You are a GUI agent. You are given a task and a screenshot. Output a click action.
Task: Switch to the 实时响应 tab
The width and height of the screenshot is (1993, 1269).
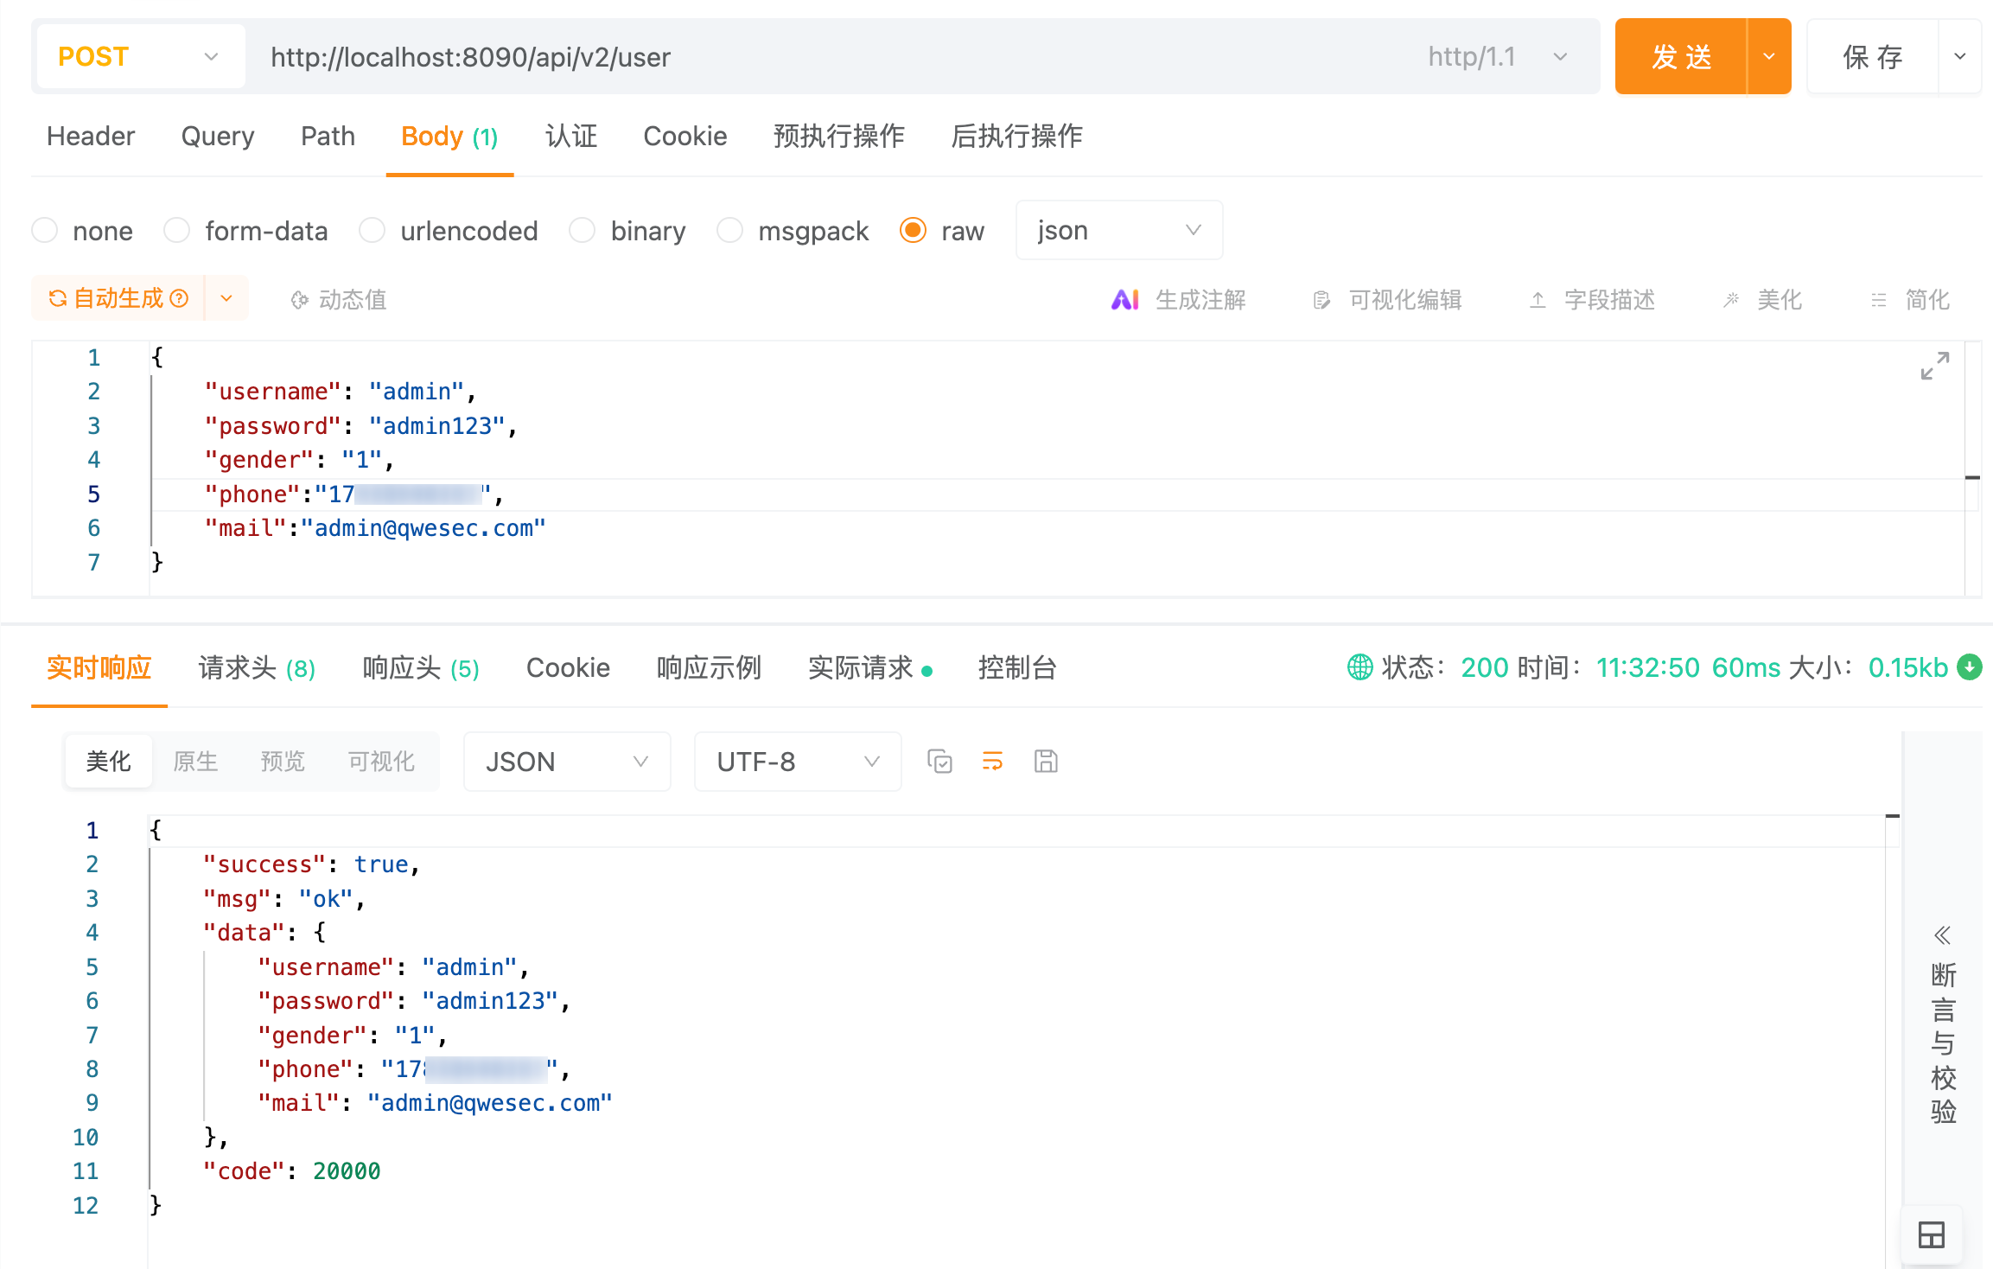tap(99, 668)
